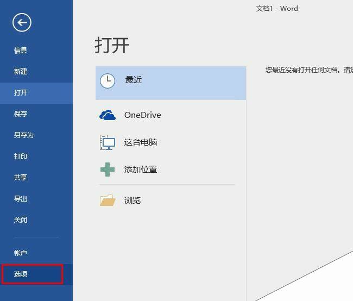The height and width of the screenshot is (301, 353).
Task: Click the 打开 page heading
Action: (112, 46)
